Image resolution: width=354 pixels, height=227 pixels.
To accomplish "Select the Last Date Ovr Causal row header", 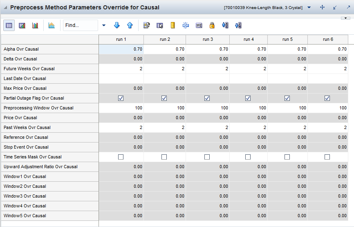I will [50, 79].
